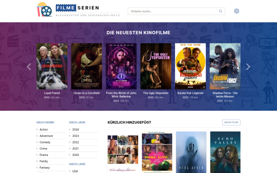The image size is (277, 173).
Task: Open the Here After poster
Action: coord(191,152)
